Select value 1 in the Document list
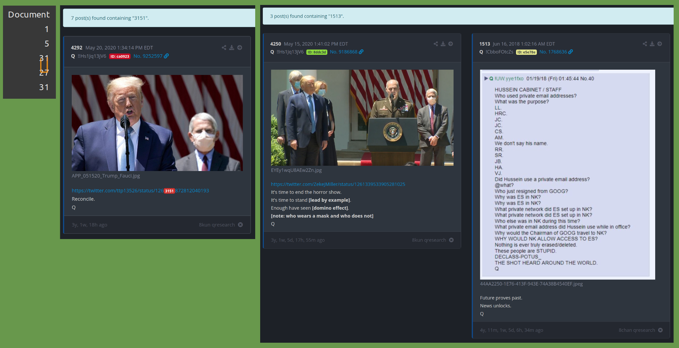This screenshot has width=679, height=348. 47,29
